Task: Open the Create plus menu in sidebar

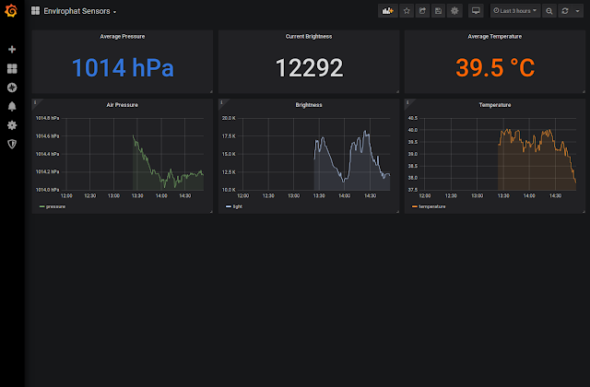Action: [12, 49]
